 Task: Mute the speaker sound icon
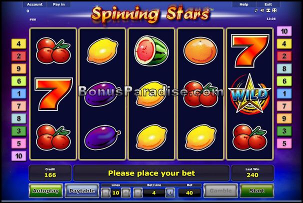[x=262, y=10]
